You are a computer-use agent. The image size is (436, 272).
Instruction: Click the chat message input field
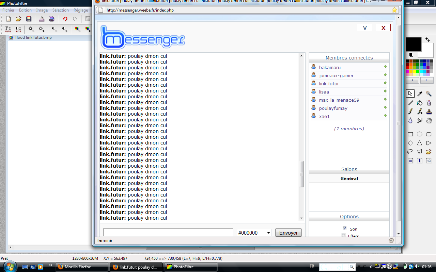tap(168, 233)
